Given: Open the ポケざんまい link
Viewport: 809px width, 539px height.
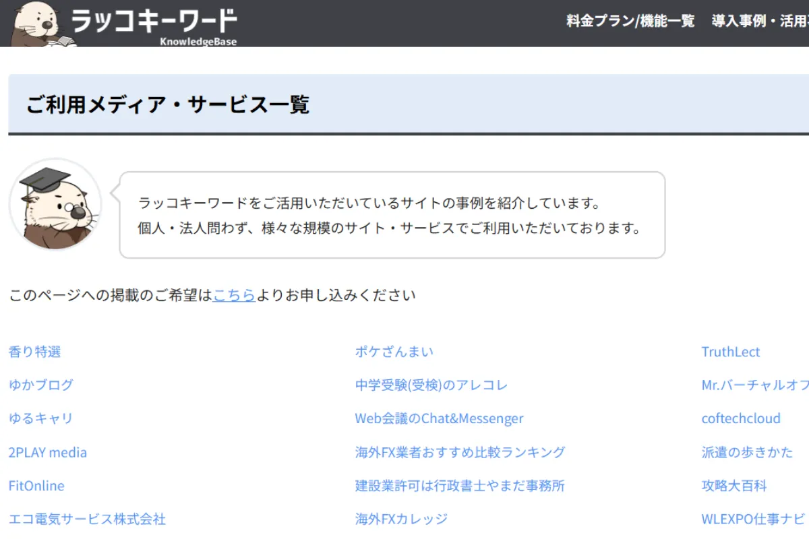Looking at the screenshot, I should pyautogui.click(x=394, y=352).
